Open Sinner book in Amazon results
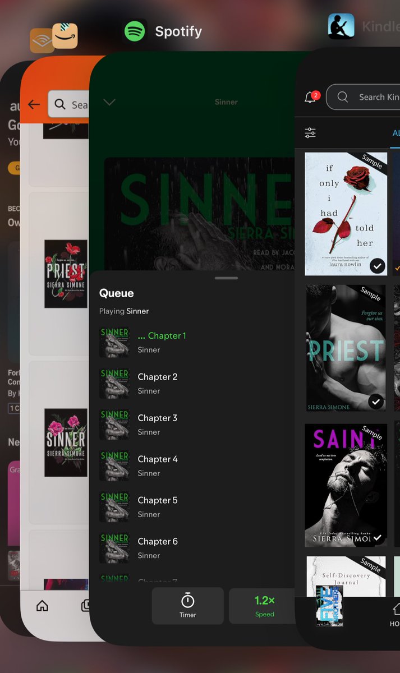 tap(66, 442)
